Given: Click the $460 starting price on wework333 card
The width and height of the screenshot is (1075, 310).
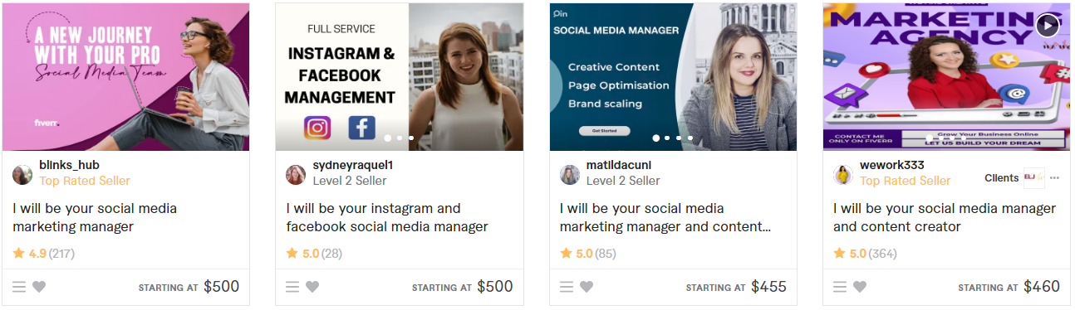Looking at the screenshot, I should [x=1042, y=287].
